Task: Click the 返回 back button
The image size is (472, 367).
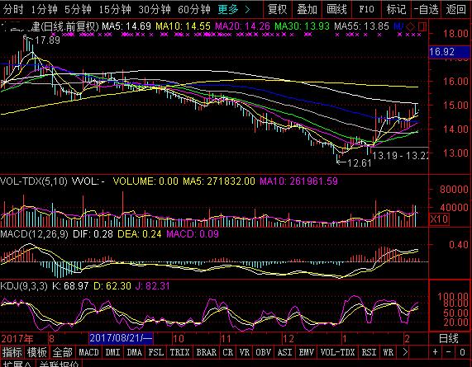Action: coord(456,10)
